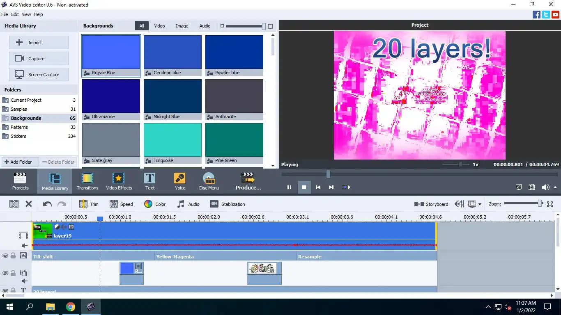Select the Image filter tab
Viewport: 561px width, 315px height.
(x=182, y=26)
